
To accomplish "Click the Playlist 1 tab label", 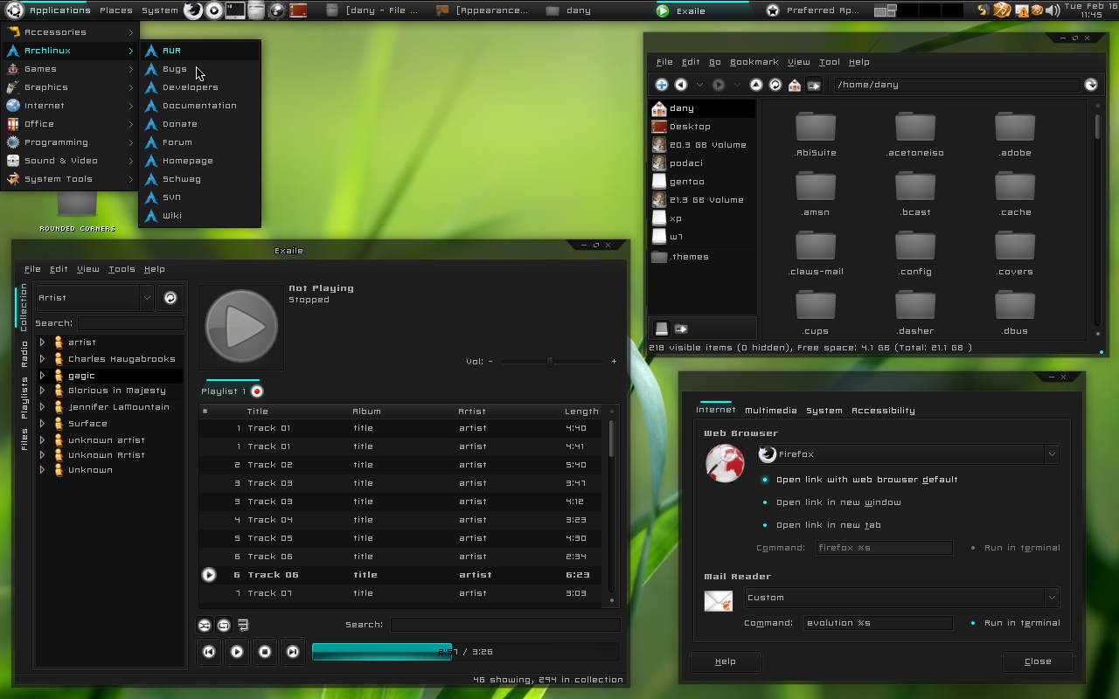I will [224, 391].
